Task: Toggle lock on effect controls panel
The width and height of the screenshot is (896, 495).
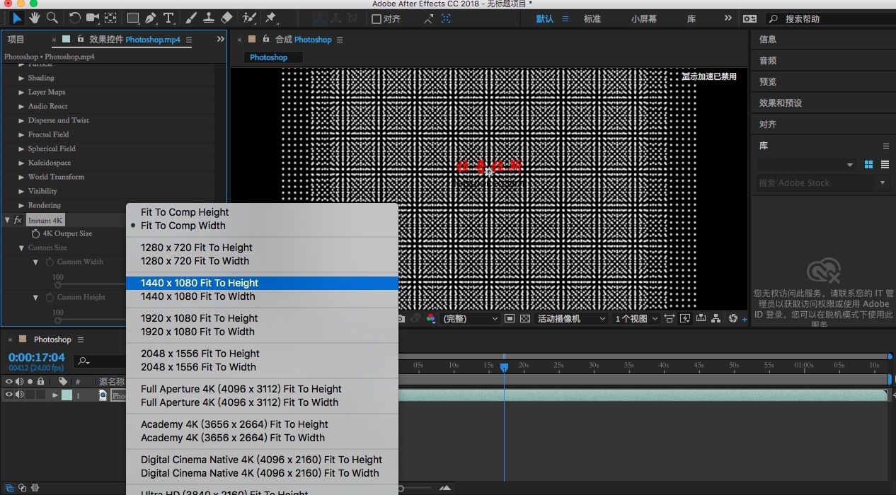Action: click(x=81, y=40)
